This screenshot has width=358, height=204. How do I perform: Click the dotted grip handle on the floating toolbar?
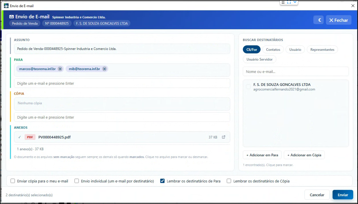(283, 2)
